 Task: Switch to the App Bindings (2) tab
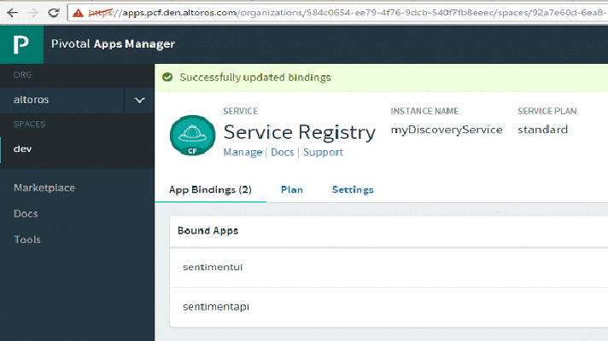point(210,189)
